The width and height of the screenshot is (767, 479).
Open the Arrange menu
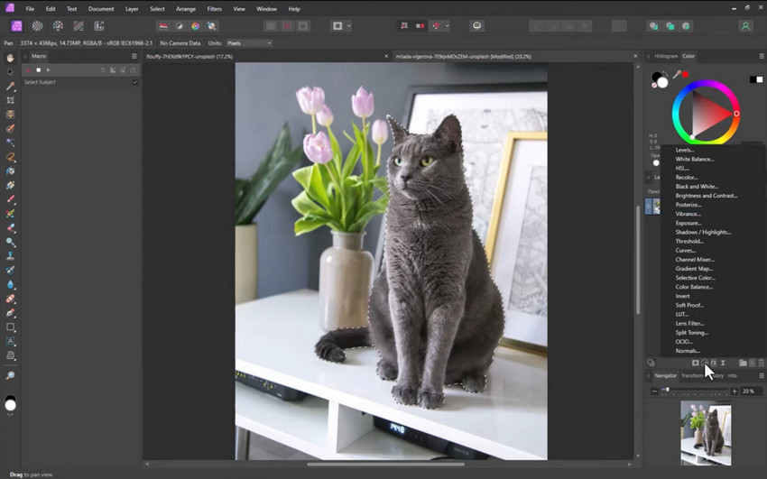coord(186,9)
